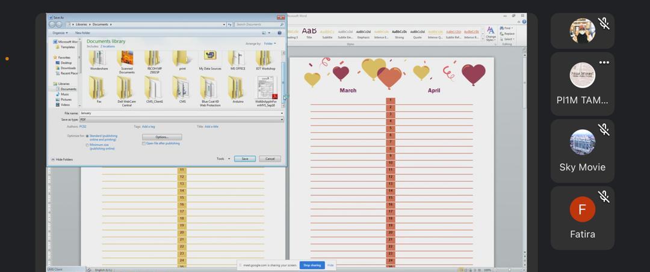Screen dimensions: 650x272
Task: Open the Arrange by Folder dropdown
Action: click(270, 43)
